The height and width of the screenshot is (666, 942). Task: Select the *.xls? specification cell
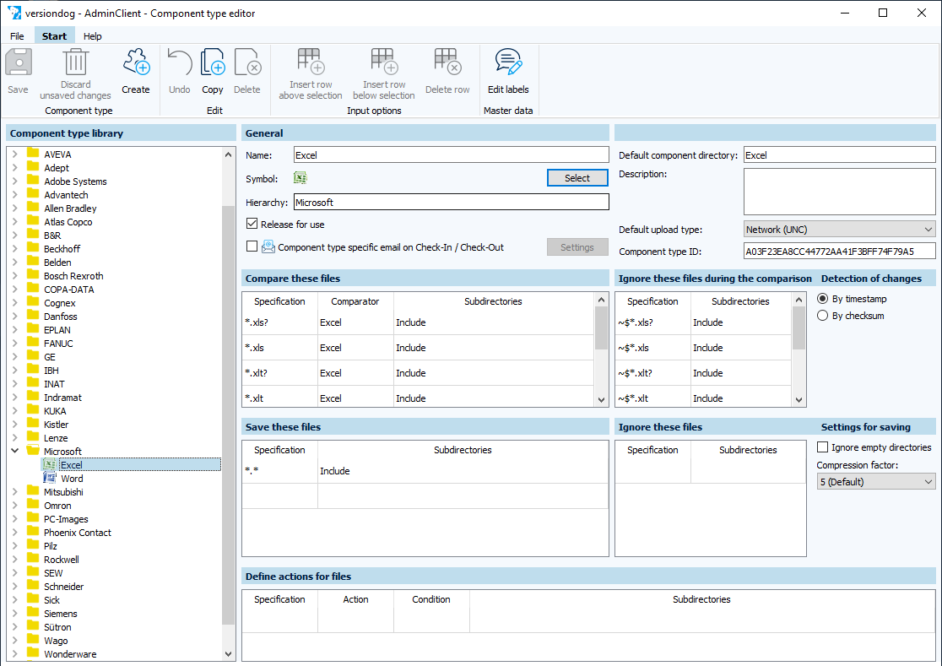(280, 322)
